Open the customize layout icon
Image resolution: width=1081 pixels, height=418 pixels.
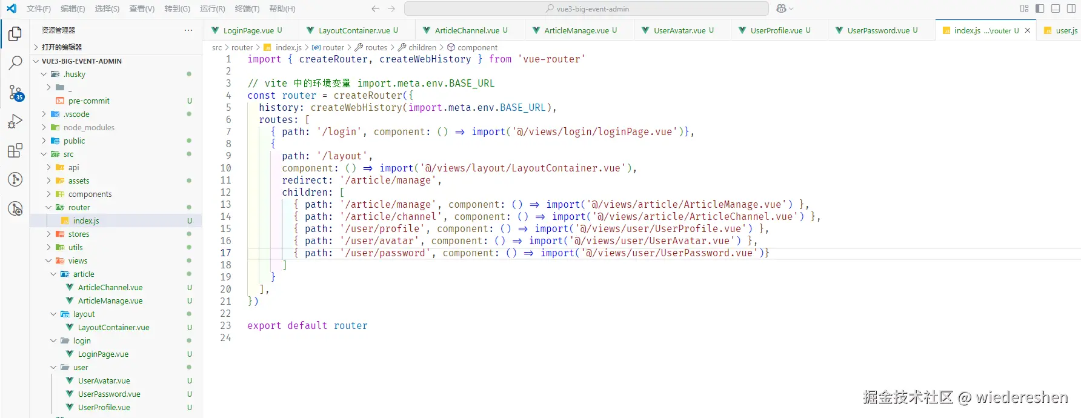coord(1024,8)
